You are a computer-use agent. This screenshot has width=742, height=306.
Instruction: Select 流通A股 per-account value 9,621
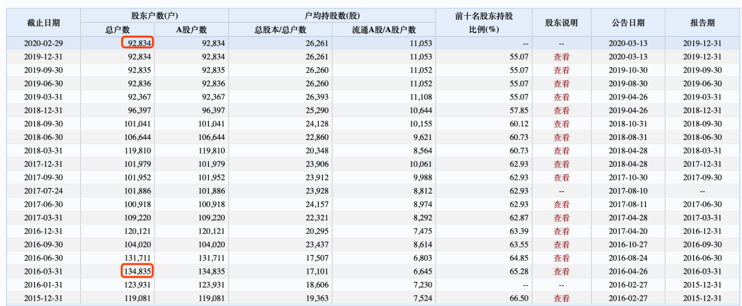pos(422,137)
